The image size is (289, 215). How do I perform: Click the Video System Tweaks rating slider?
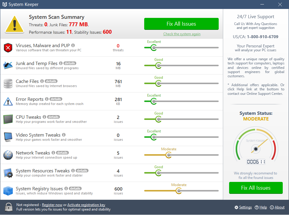click(x=181, y=137)
